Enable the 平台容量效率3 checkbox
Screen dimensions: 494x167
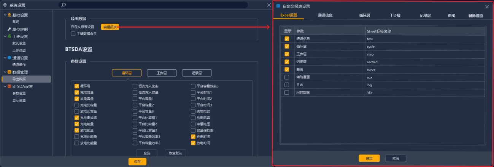(193, 86)
